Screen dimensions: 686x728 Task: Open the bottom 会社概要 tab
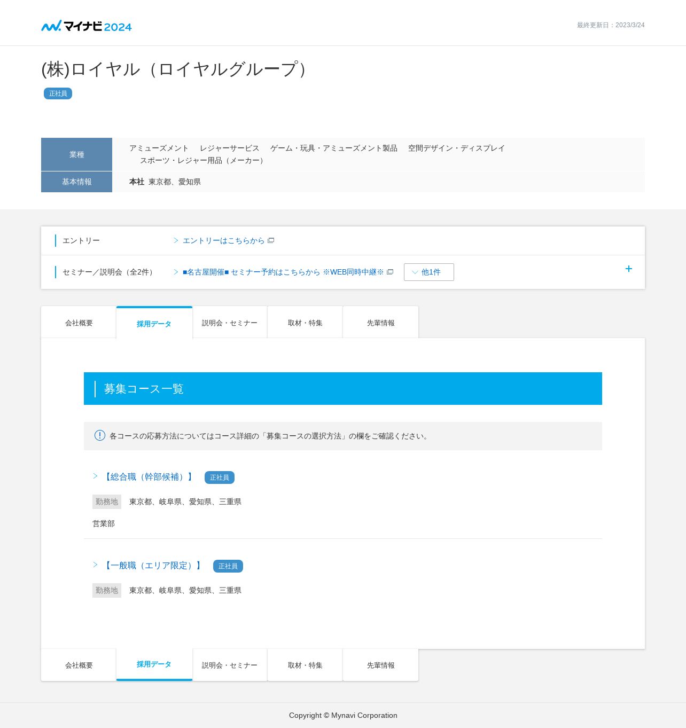tap(79, 665)
